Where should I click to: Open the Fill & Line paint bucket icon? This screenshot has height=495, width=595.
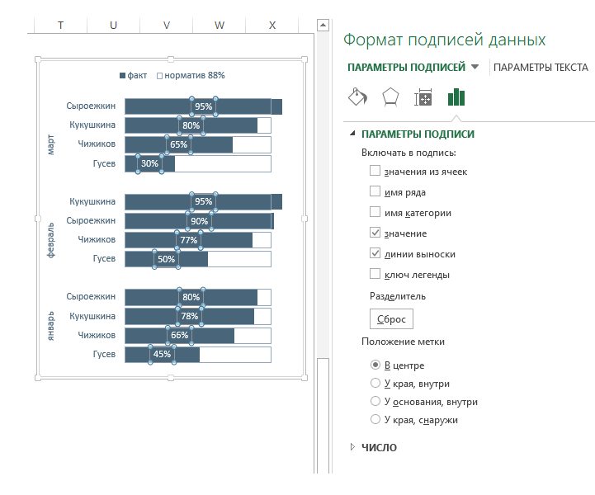[357, 98]
